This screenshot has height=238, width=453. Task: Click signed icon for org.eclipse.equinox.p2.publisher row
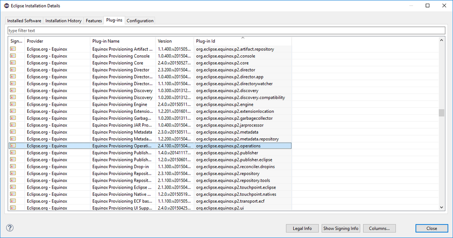(13, 152)
